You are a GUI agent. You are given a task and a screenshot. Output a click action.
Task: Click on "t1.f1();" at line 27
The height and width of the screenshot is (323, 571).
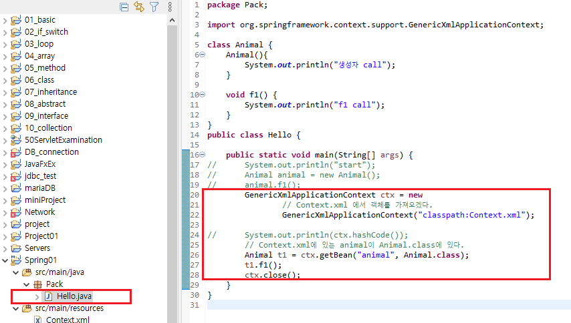[263, 265]
